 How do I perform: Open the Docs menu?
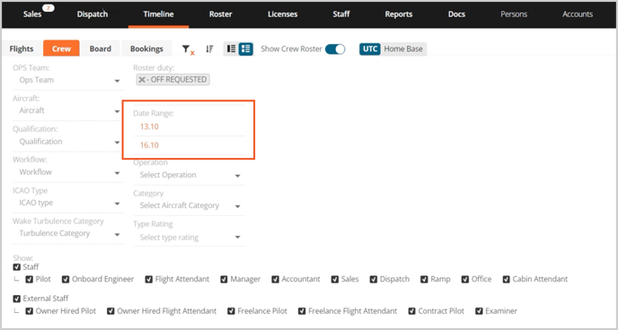pos(456,14)
